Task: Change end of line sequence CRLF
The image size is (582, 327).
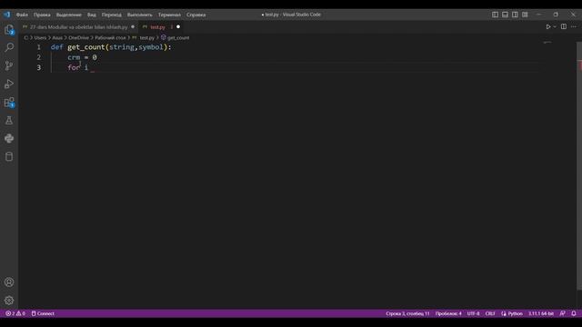Action: (x=490, y=313)
